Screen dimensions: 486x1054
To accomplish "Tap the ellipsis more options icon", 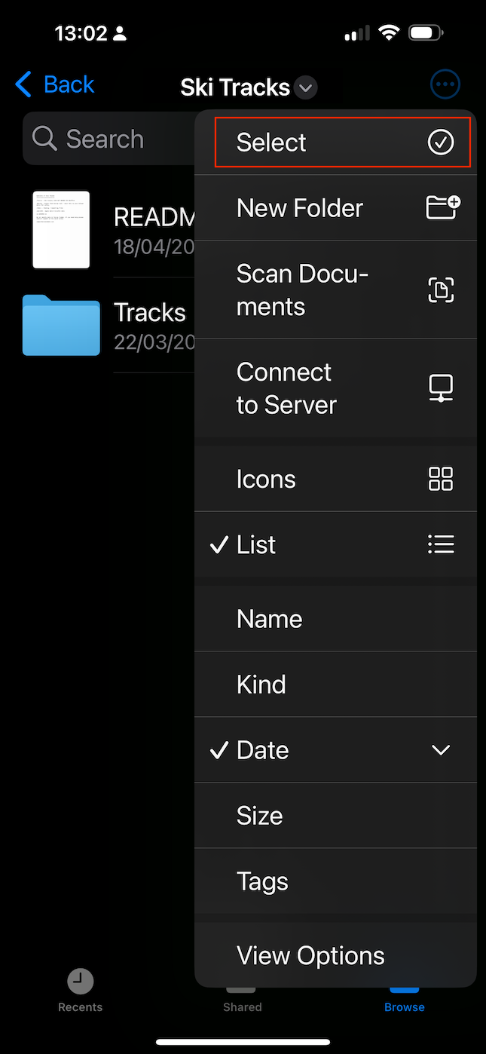I will [x=445, y=84].
